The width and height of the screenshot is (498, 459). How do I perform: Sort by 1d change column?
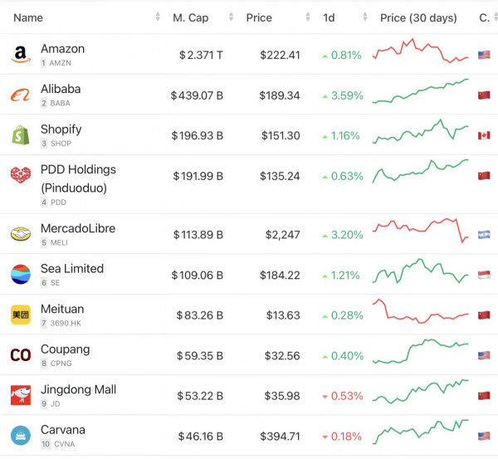pyautogui.click(x=329, y=17)
